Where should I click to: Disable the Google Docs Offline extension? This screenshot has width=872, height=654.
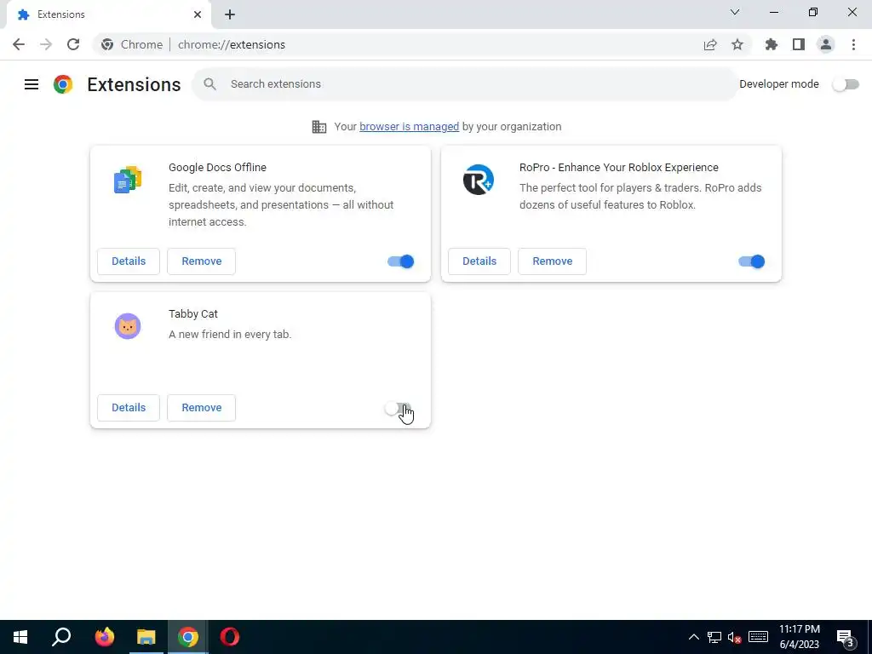click(401, 261)
